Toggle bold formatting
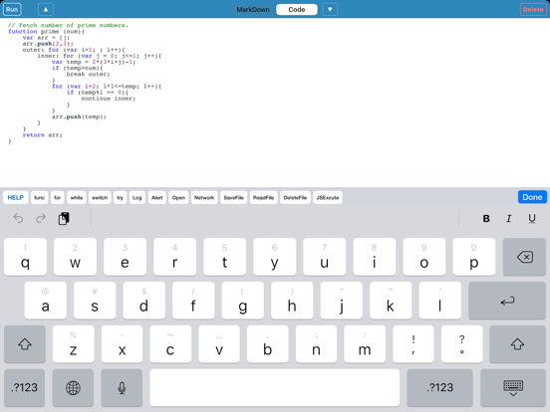Screen dimensions: 550x412 (x=486, y=219)
